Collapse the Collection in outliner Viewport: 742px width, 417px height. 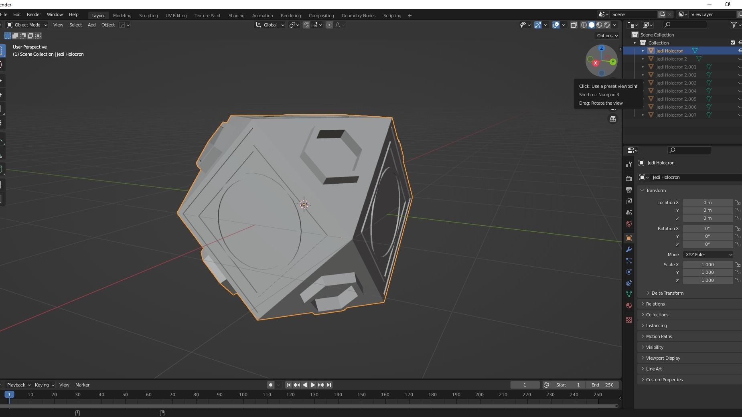[x=635, y=43]
